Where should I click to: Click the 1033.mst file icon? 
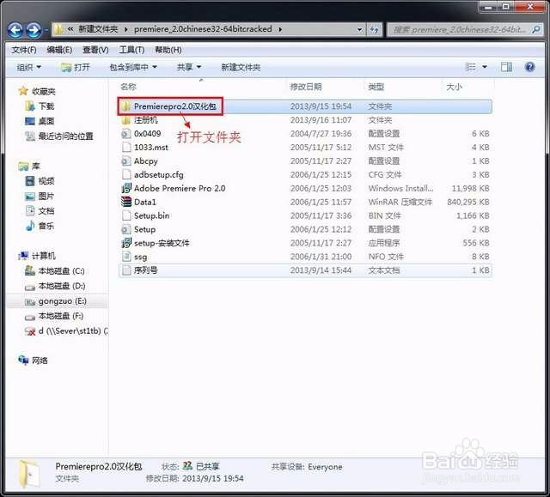[x=126, y=147]
